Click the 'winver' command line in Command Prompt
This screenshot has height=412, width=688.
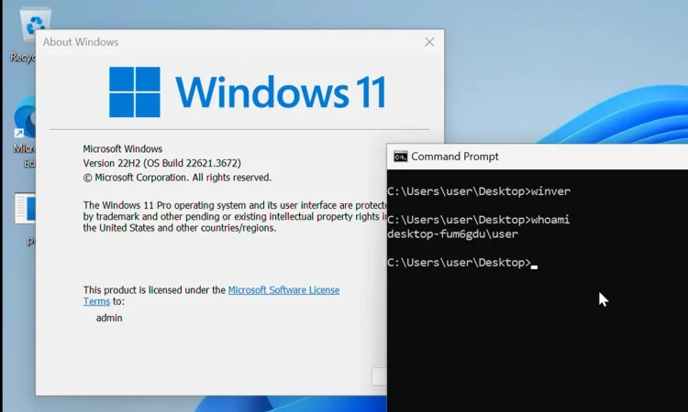[x=479, y=191]
